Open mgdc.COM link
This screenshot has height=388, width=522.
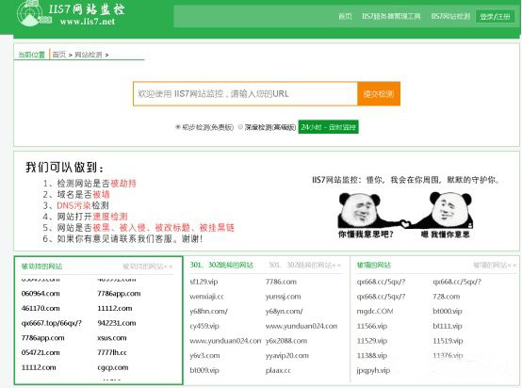click(375, 311)
